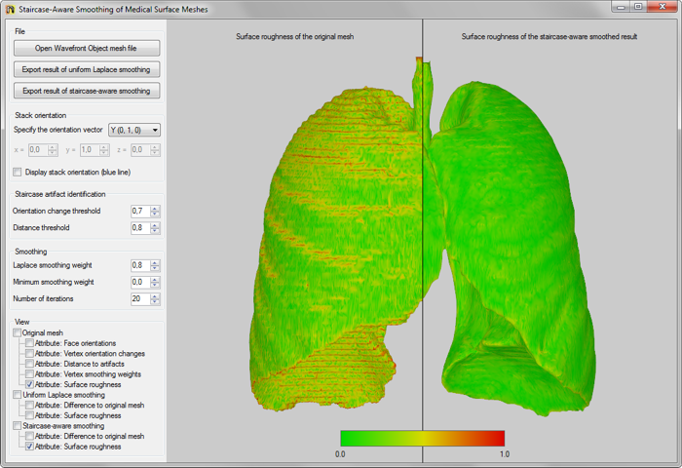The width and height of the screenshot is (682, 468).
Task: Click 'Surface roughness of the original mesh' label
Action: (x=295, y=37)
